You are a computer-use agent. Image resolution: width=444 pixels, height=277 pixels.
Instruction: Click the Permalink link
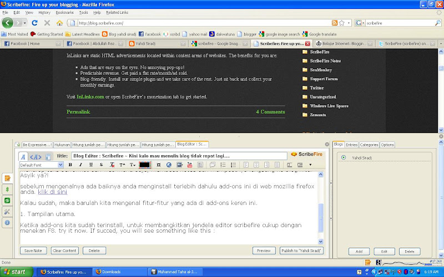pos(78,112)
